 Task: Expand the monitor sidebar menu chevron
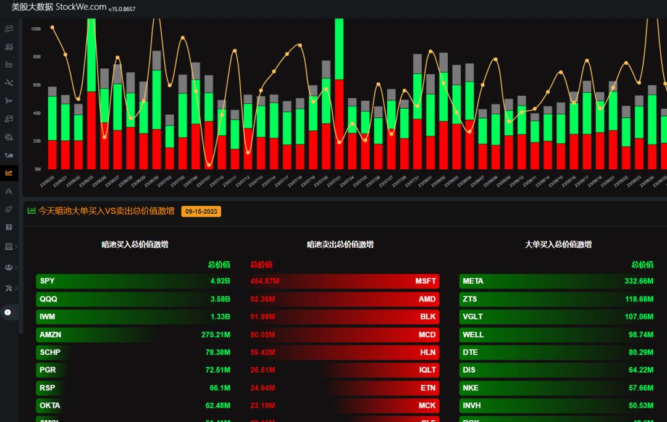click(x=16, y=247)
